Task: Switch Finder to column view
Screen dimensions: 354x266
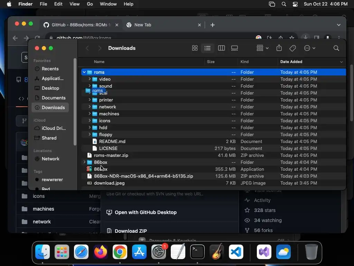Action: [221, 48]
